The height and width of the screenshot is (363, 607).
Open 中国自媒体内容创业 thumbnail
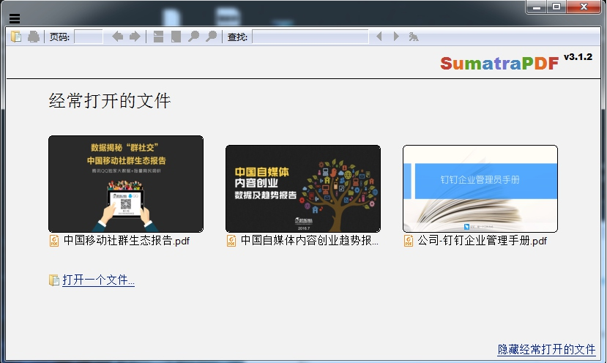tap(303, 189)
